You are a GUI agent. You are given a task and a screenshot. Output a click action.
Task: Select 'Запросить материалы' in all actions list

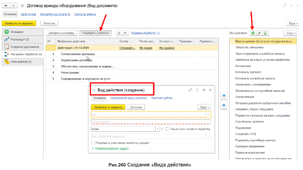pos(263,47)
